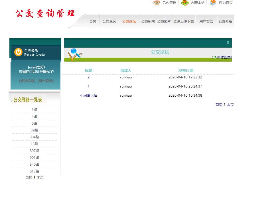Click the small icon at forum header top-right

coord(227,42)
